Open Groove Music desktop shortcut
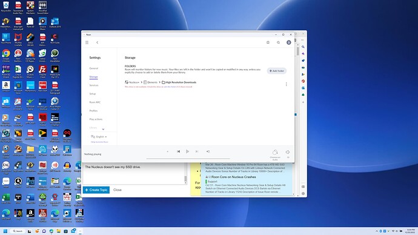Image resolution: width=418 pixels, height=235 pixels. click(x=42, y=24)
